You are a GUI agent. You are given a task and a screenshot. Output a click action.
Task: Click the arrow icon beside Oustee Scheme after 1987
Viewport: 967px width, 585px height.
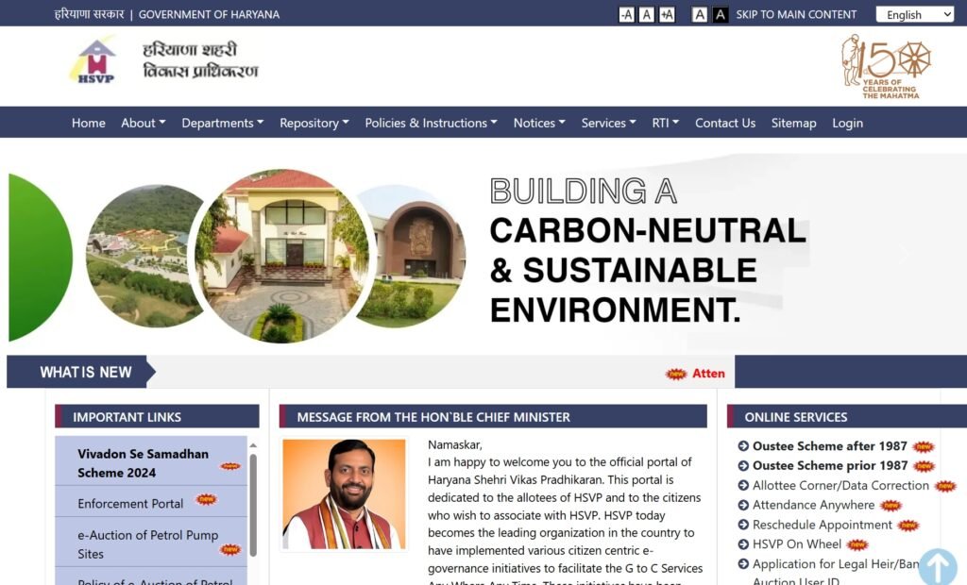point(743,446)
